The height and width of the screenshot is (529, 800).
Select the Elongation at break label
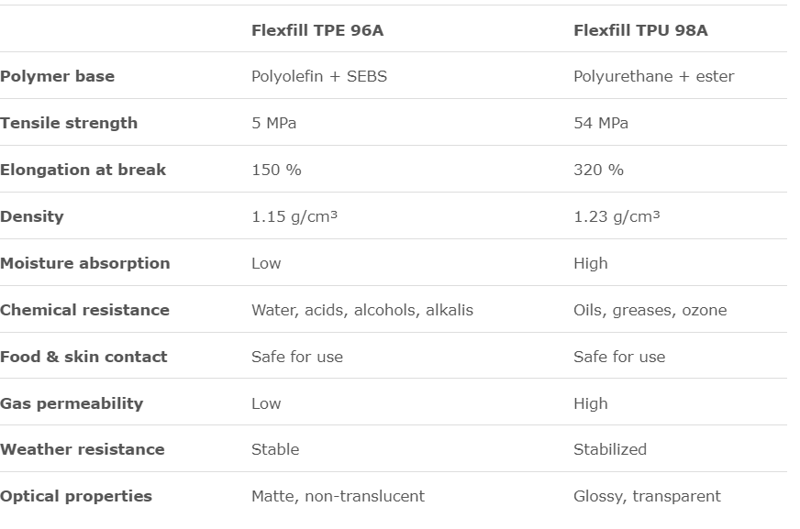[83, 170]
